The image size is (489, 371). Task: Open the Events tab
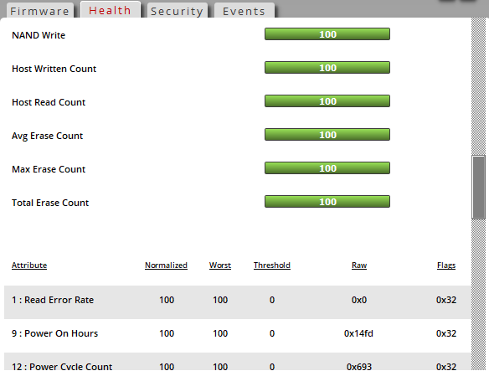click(x=244, y=11)
